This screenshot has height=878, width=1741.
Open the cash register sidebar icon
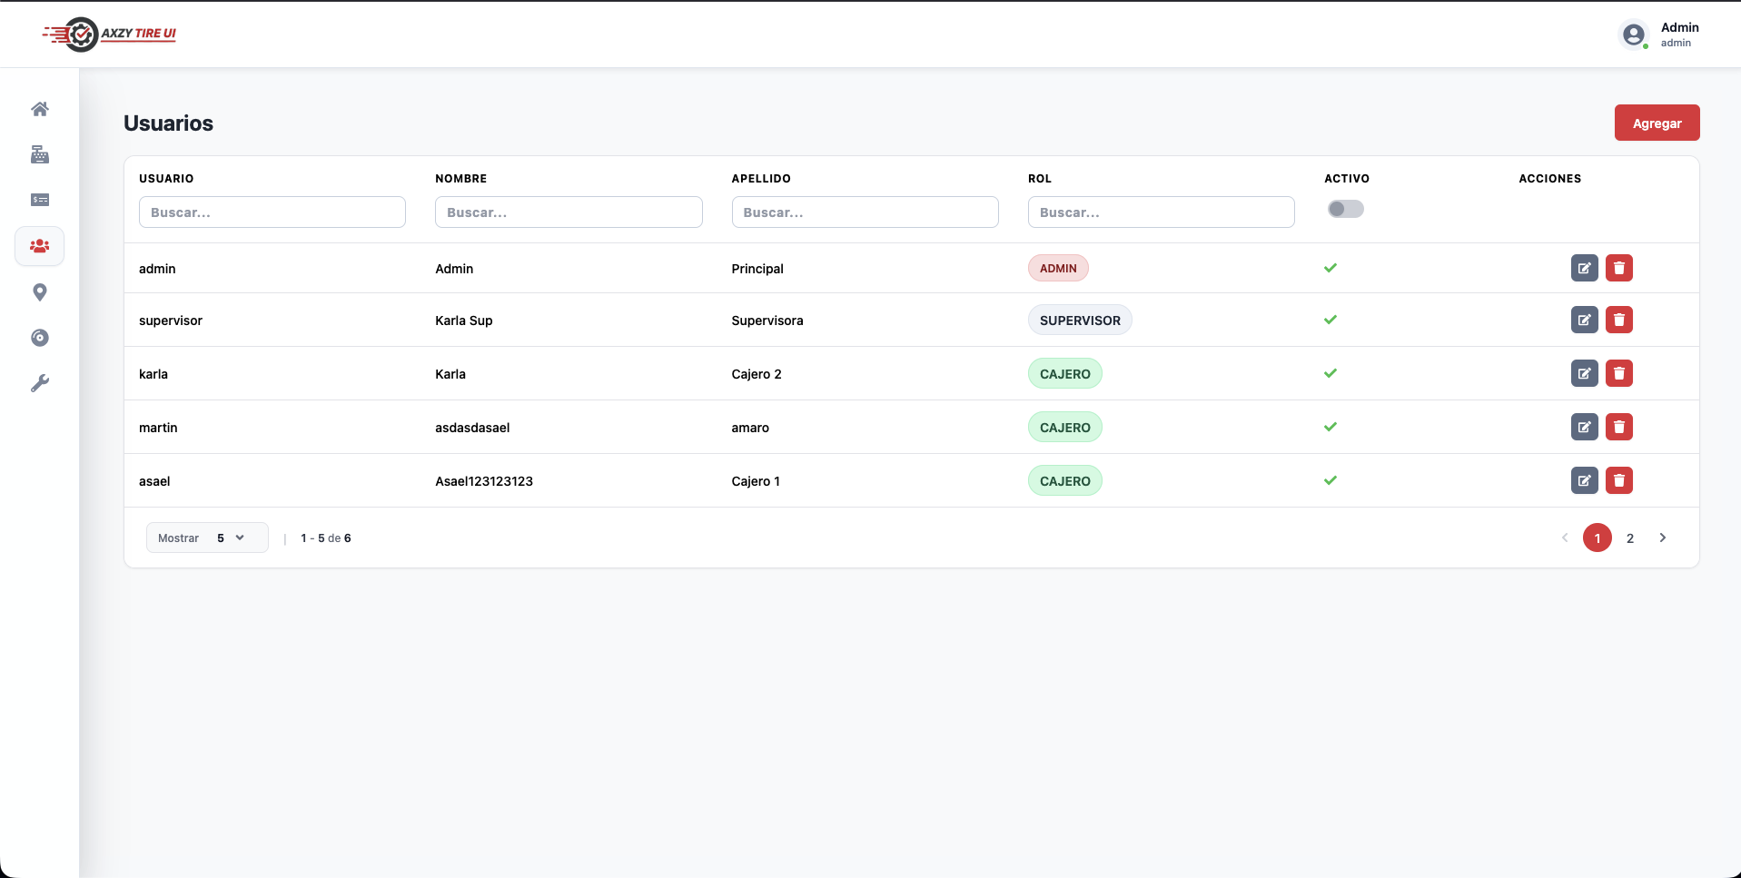click(x=40, y=154)
